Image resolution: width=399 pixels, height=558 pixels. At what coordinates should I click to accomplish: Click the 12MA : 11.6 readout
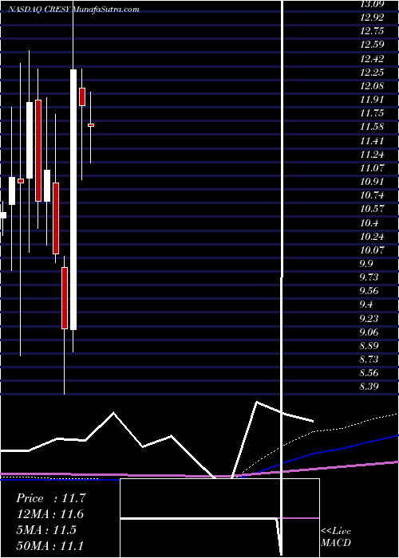tap(51, 514)
